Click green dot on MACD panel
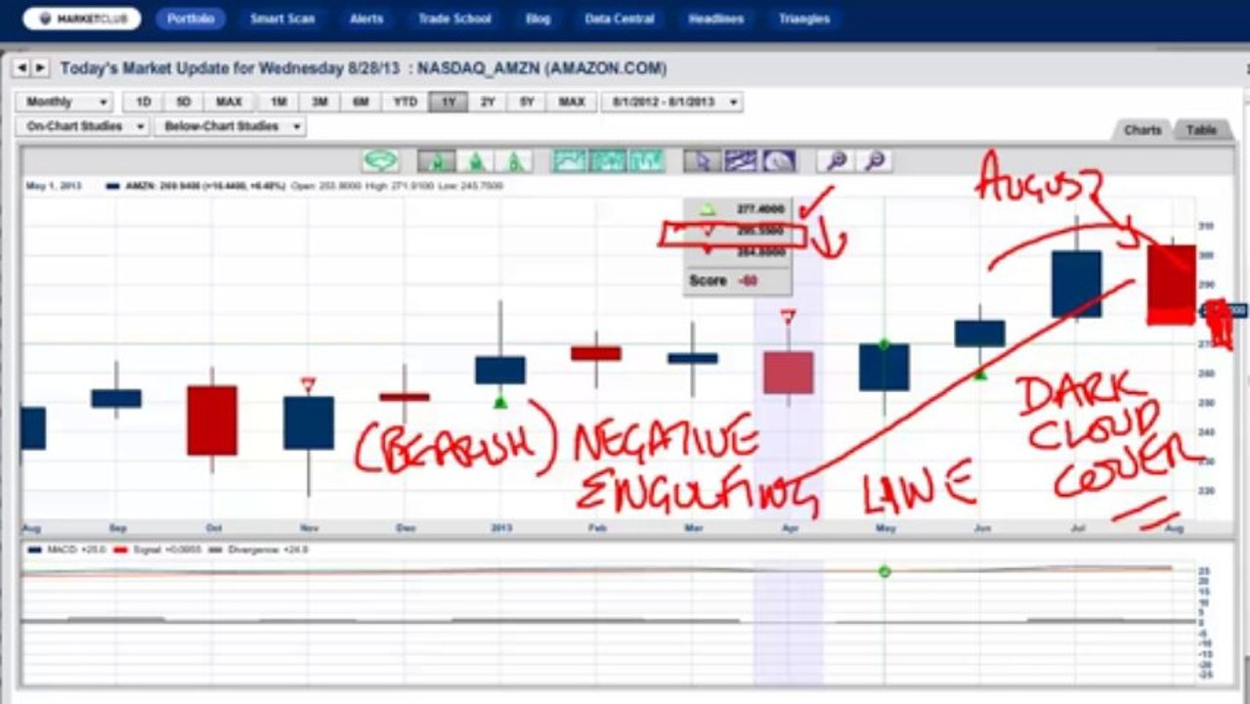This screenshot has height=704, width=1250. coord(884,571)
